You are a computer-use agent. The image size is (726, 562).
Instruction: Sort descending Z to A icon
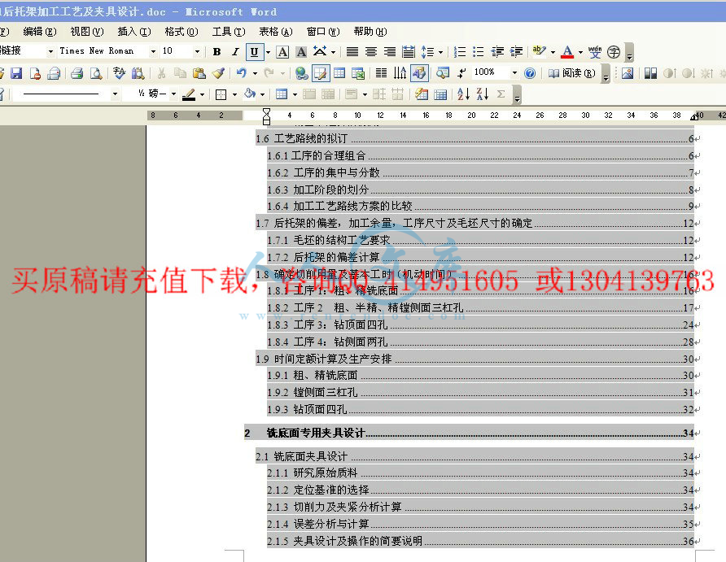click(x=483, y=94)
